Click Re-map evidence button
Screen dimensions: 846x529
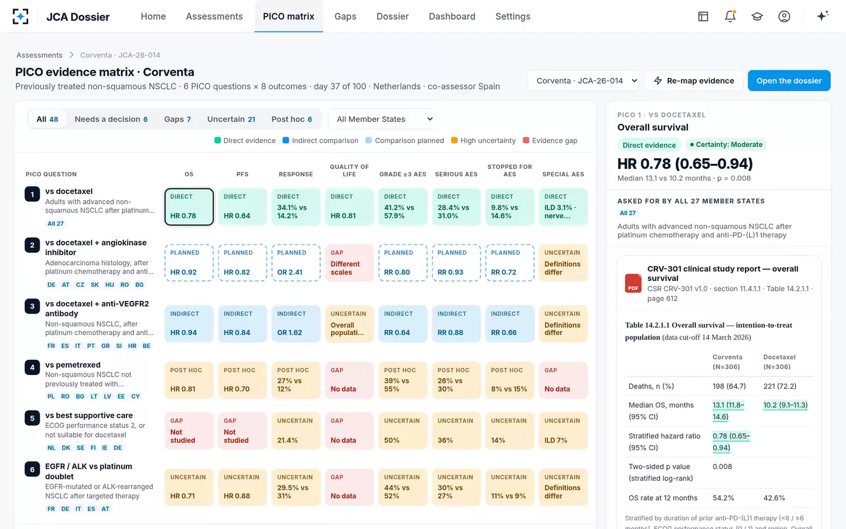click(694, 81)
